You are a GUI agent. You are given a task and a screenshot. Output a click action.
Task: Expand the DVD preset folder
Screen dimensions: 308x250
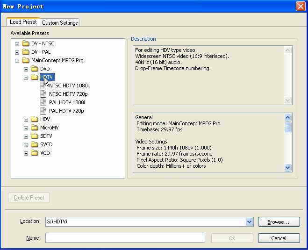(26, 69)
